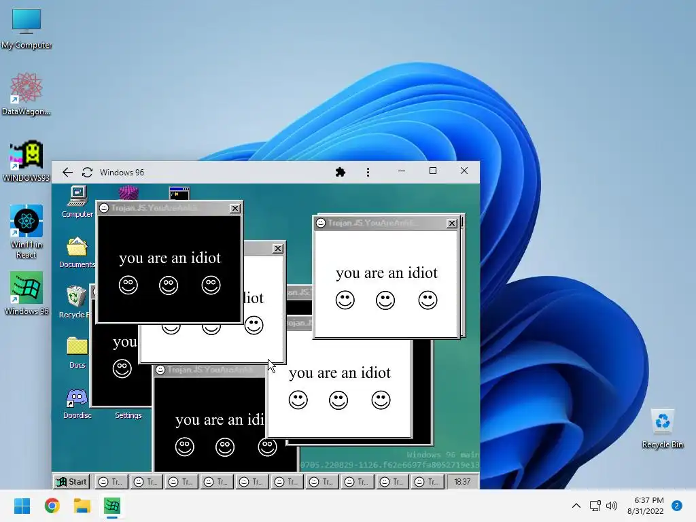Select the Windows 96 app in Windows 11 taskbar
The image size is (696, 522).
coord(112,506)
